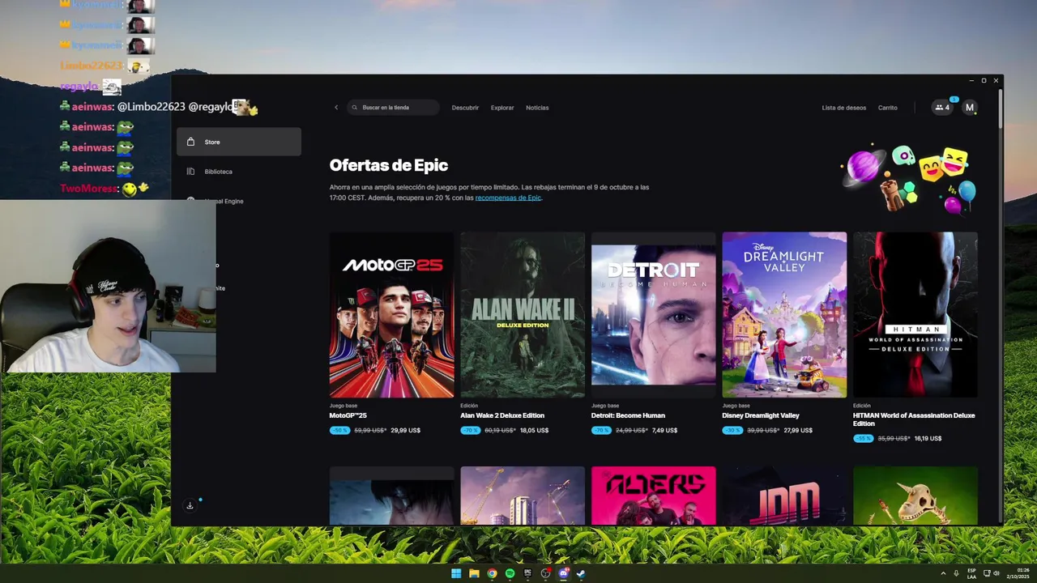Open the Hitman World of Assassination cover
Screen dimensions: 1037x583
pyautogui.click(x=915, y=315)
